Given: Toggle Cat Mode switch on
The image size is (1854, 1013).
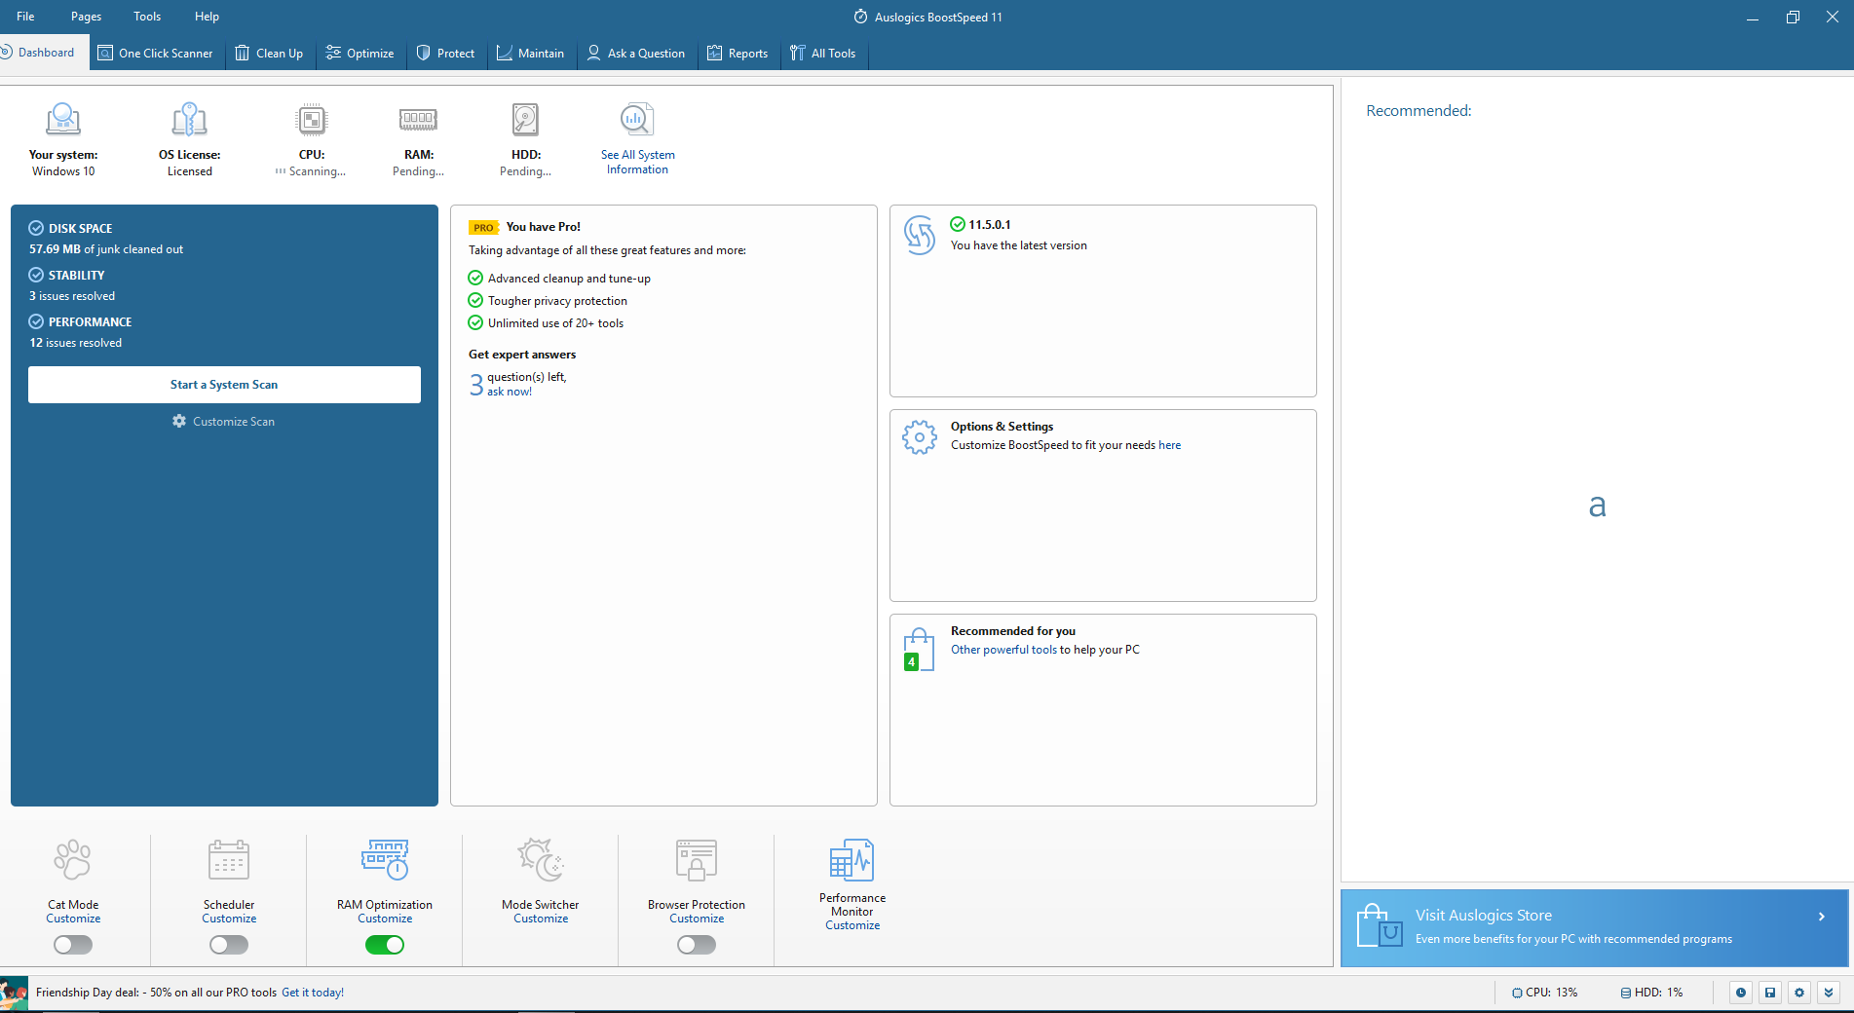Looking at the screenshot, I should pyautogui.click(x=73, y=945).
